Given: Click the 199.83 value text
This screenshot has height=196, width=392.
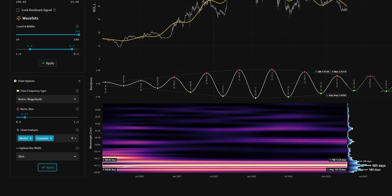Looking at the screenshot, I should pyautogui.click(x=21, y=2).
